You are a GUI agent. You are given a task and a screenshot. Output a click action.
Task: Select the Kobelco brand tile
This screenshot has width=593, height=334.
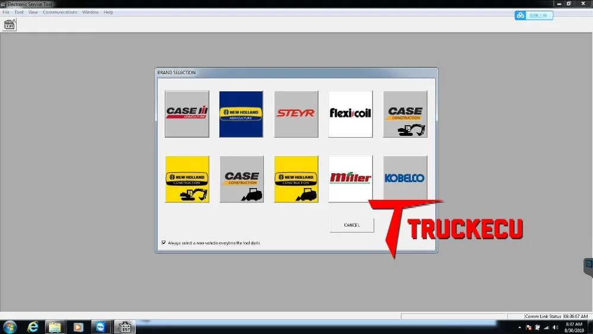click(405, 178)
